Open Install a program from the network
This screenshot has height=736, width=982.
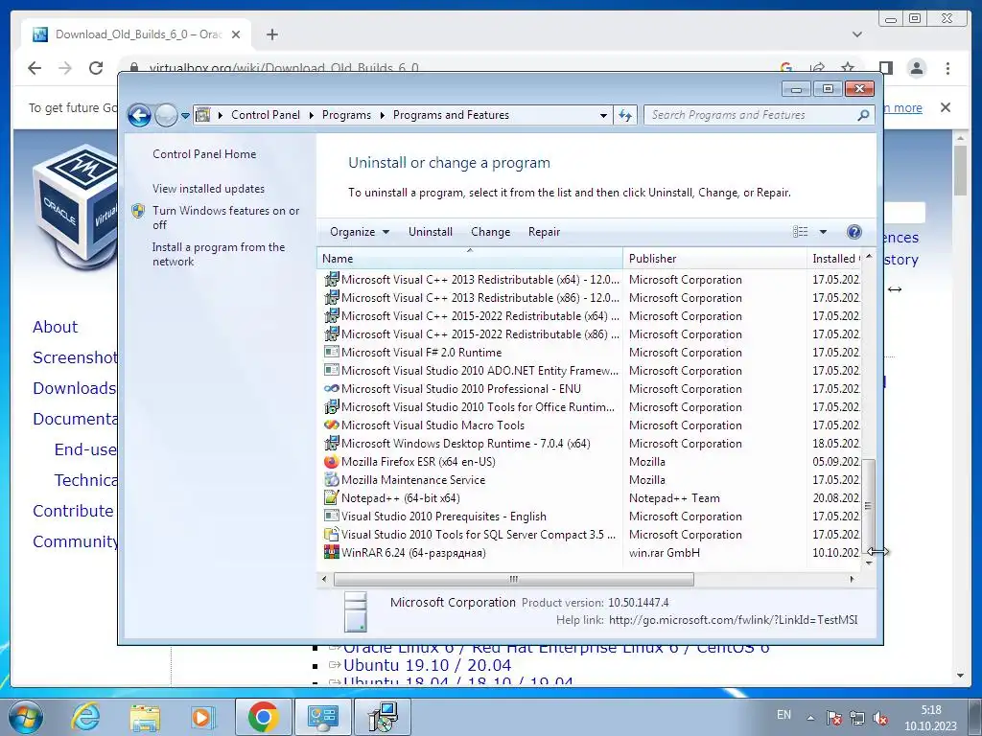tap(219, 254)
